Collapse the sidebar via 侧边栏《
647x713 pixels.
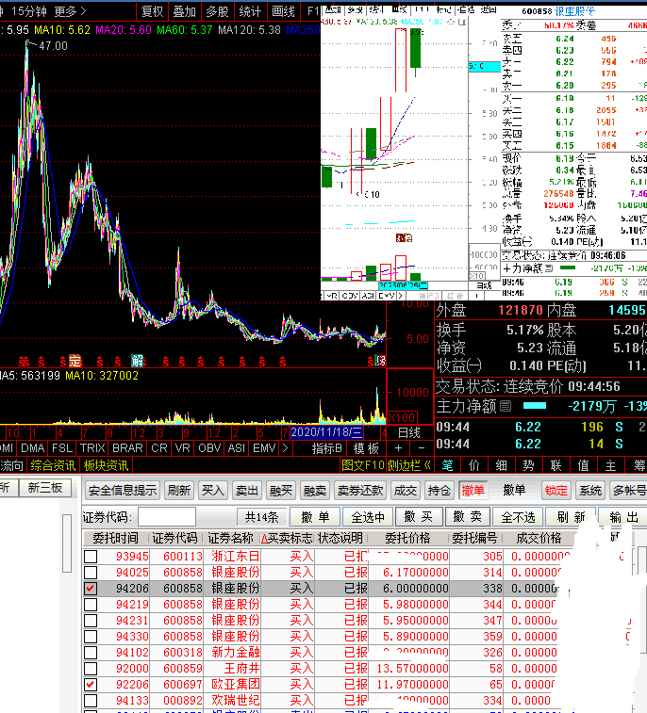[409, 465]
